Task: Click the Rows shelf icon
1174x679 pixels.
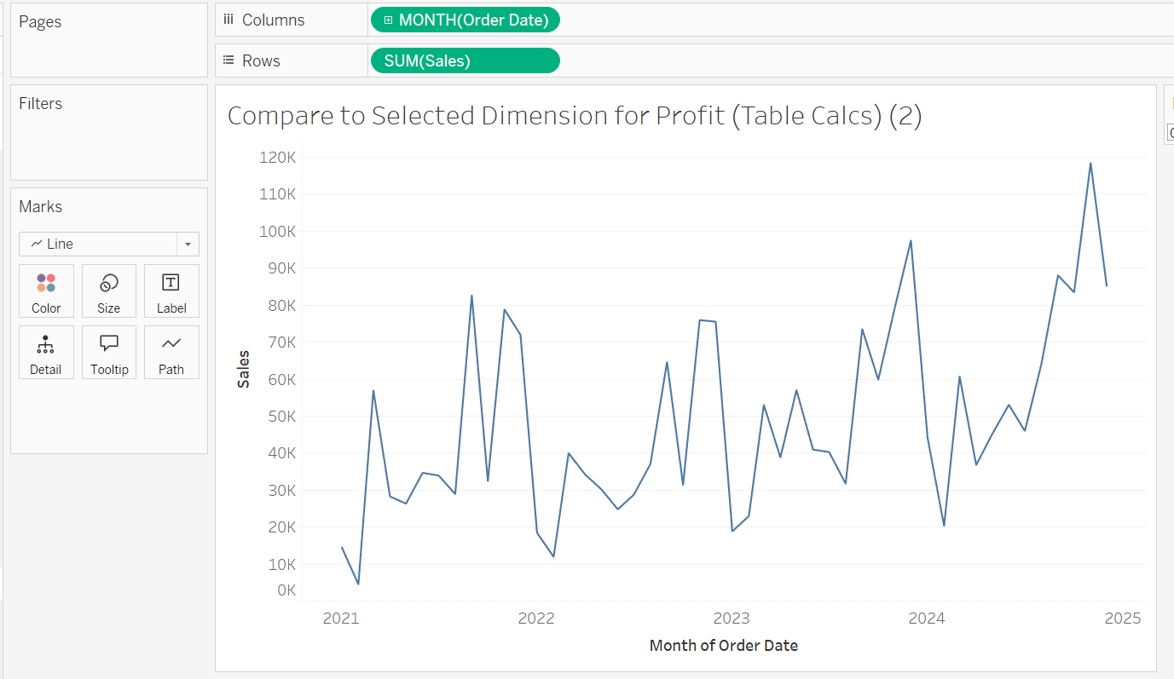Action: [x=228, y=60]
